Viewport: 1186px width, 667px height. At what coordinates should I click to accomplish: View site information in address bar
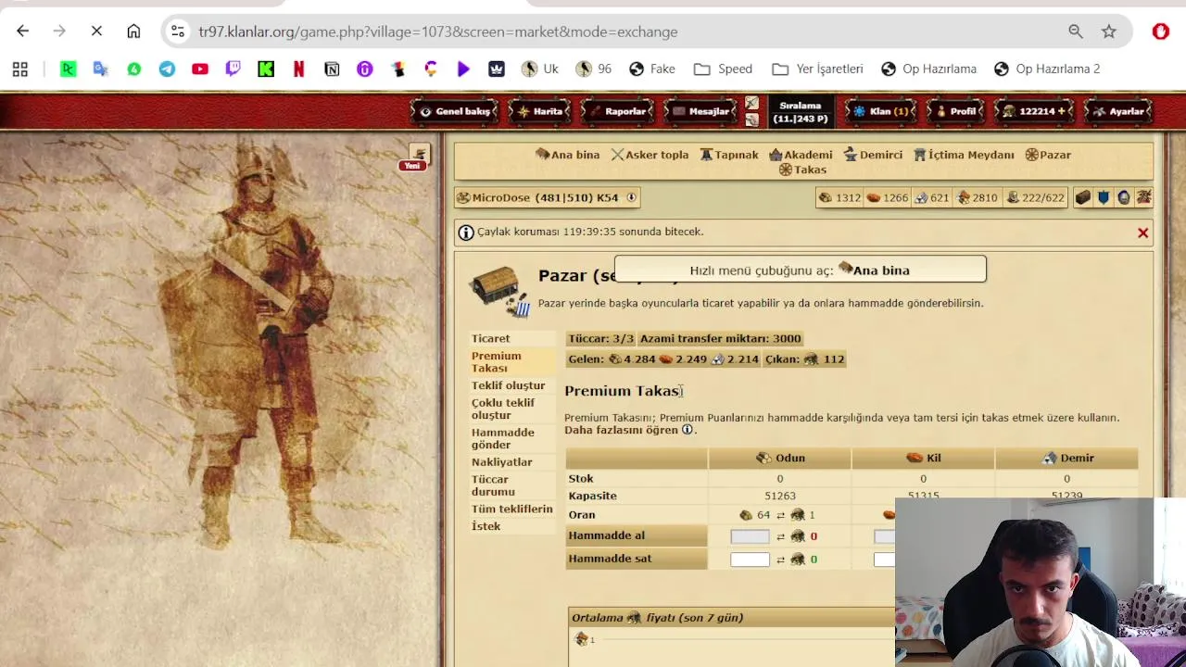coord(177,31)
